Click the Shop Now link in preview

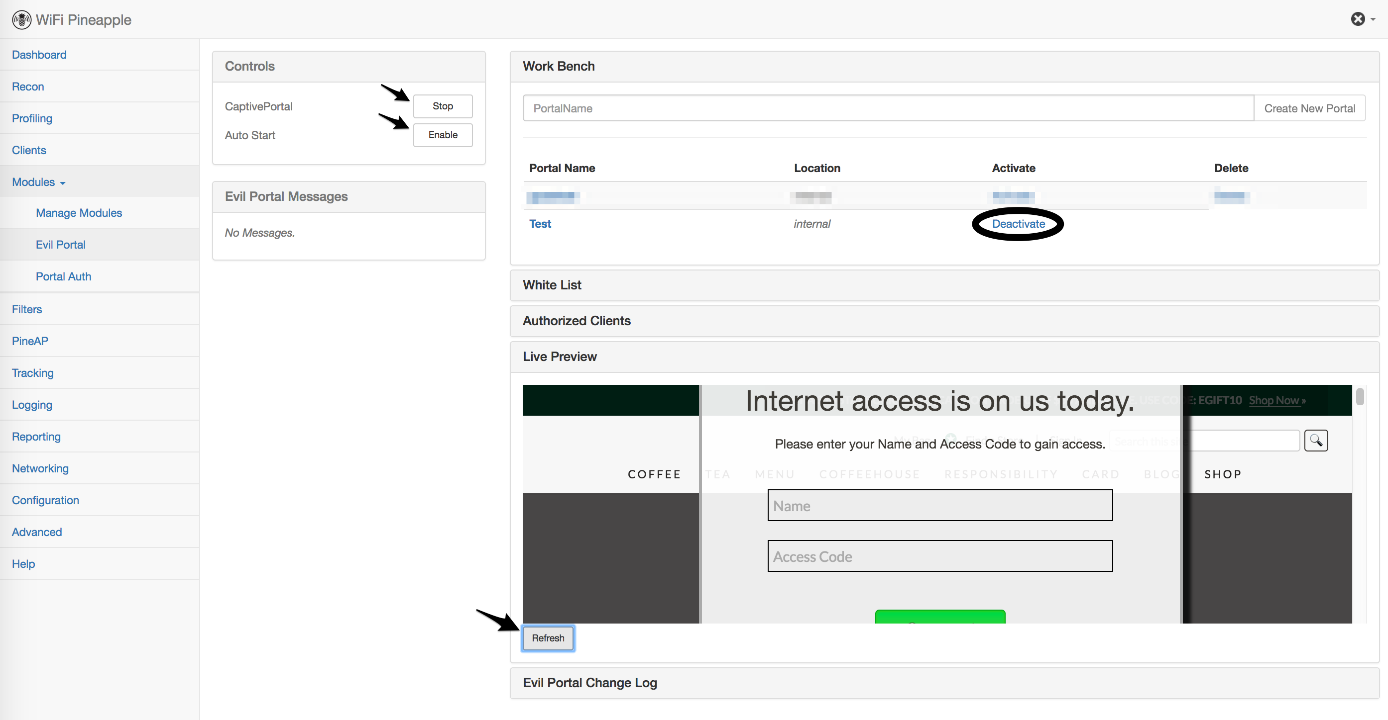[1277, 400]
